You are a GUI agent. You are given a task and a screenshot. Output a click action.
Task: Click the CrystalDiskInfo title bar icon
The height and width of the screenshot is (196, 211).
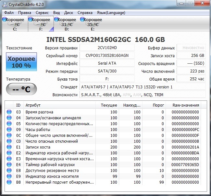5,4
